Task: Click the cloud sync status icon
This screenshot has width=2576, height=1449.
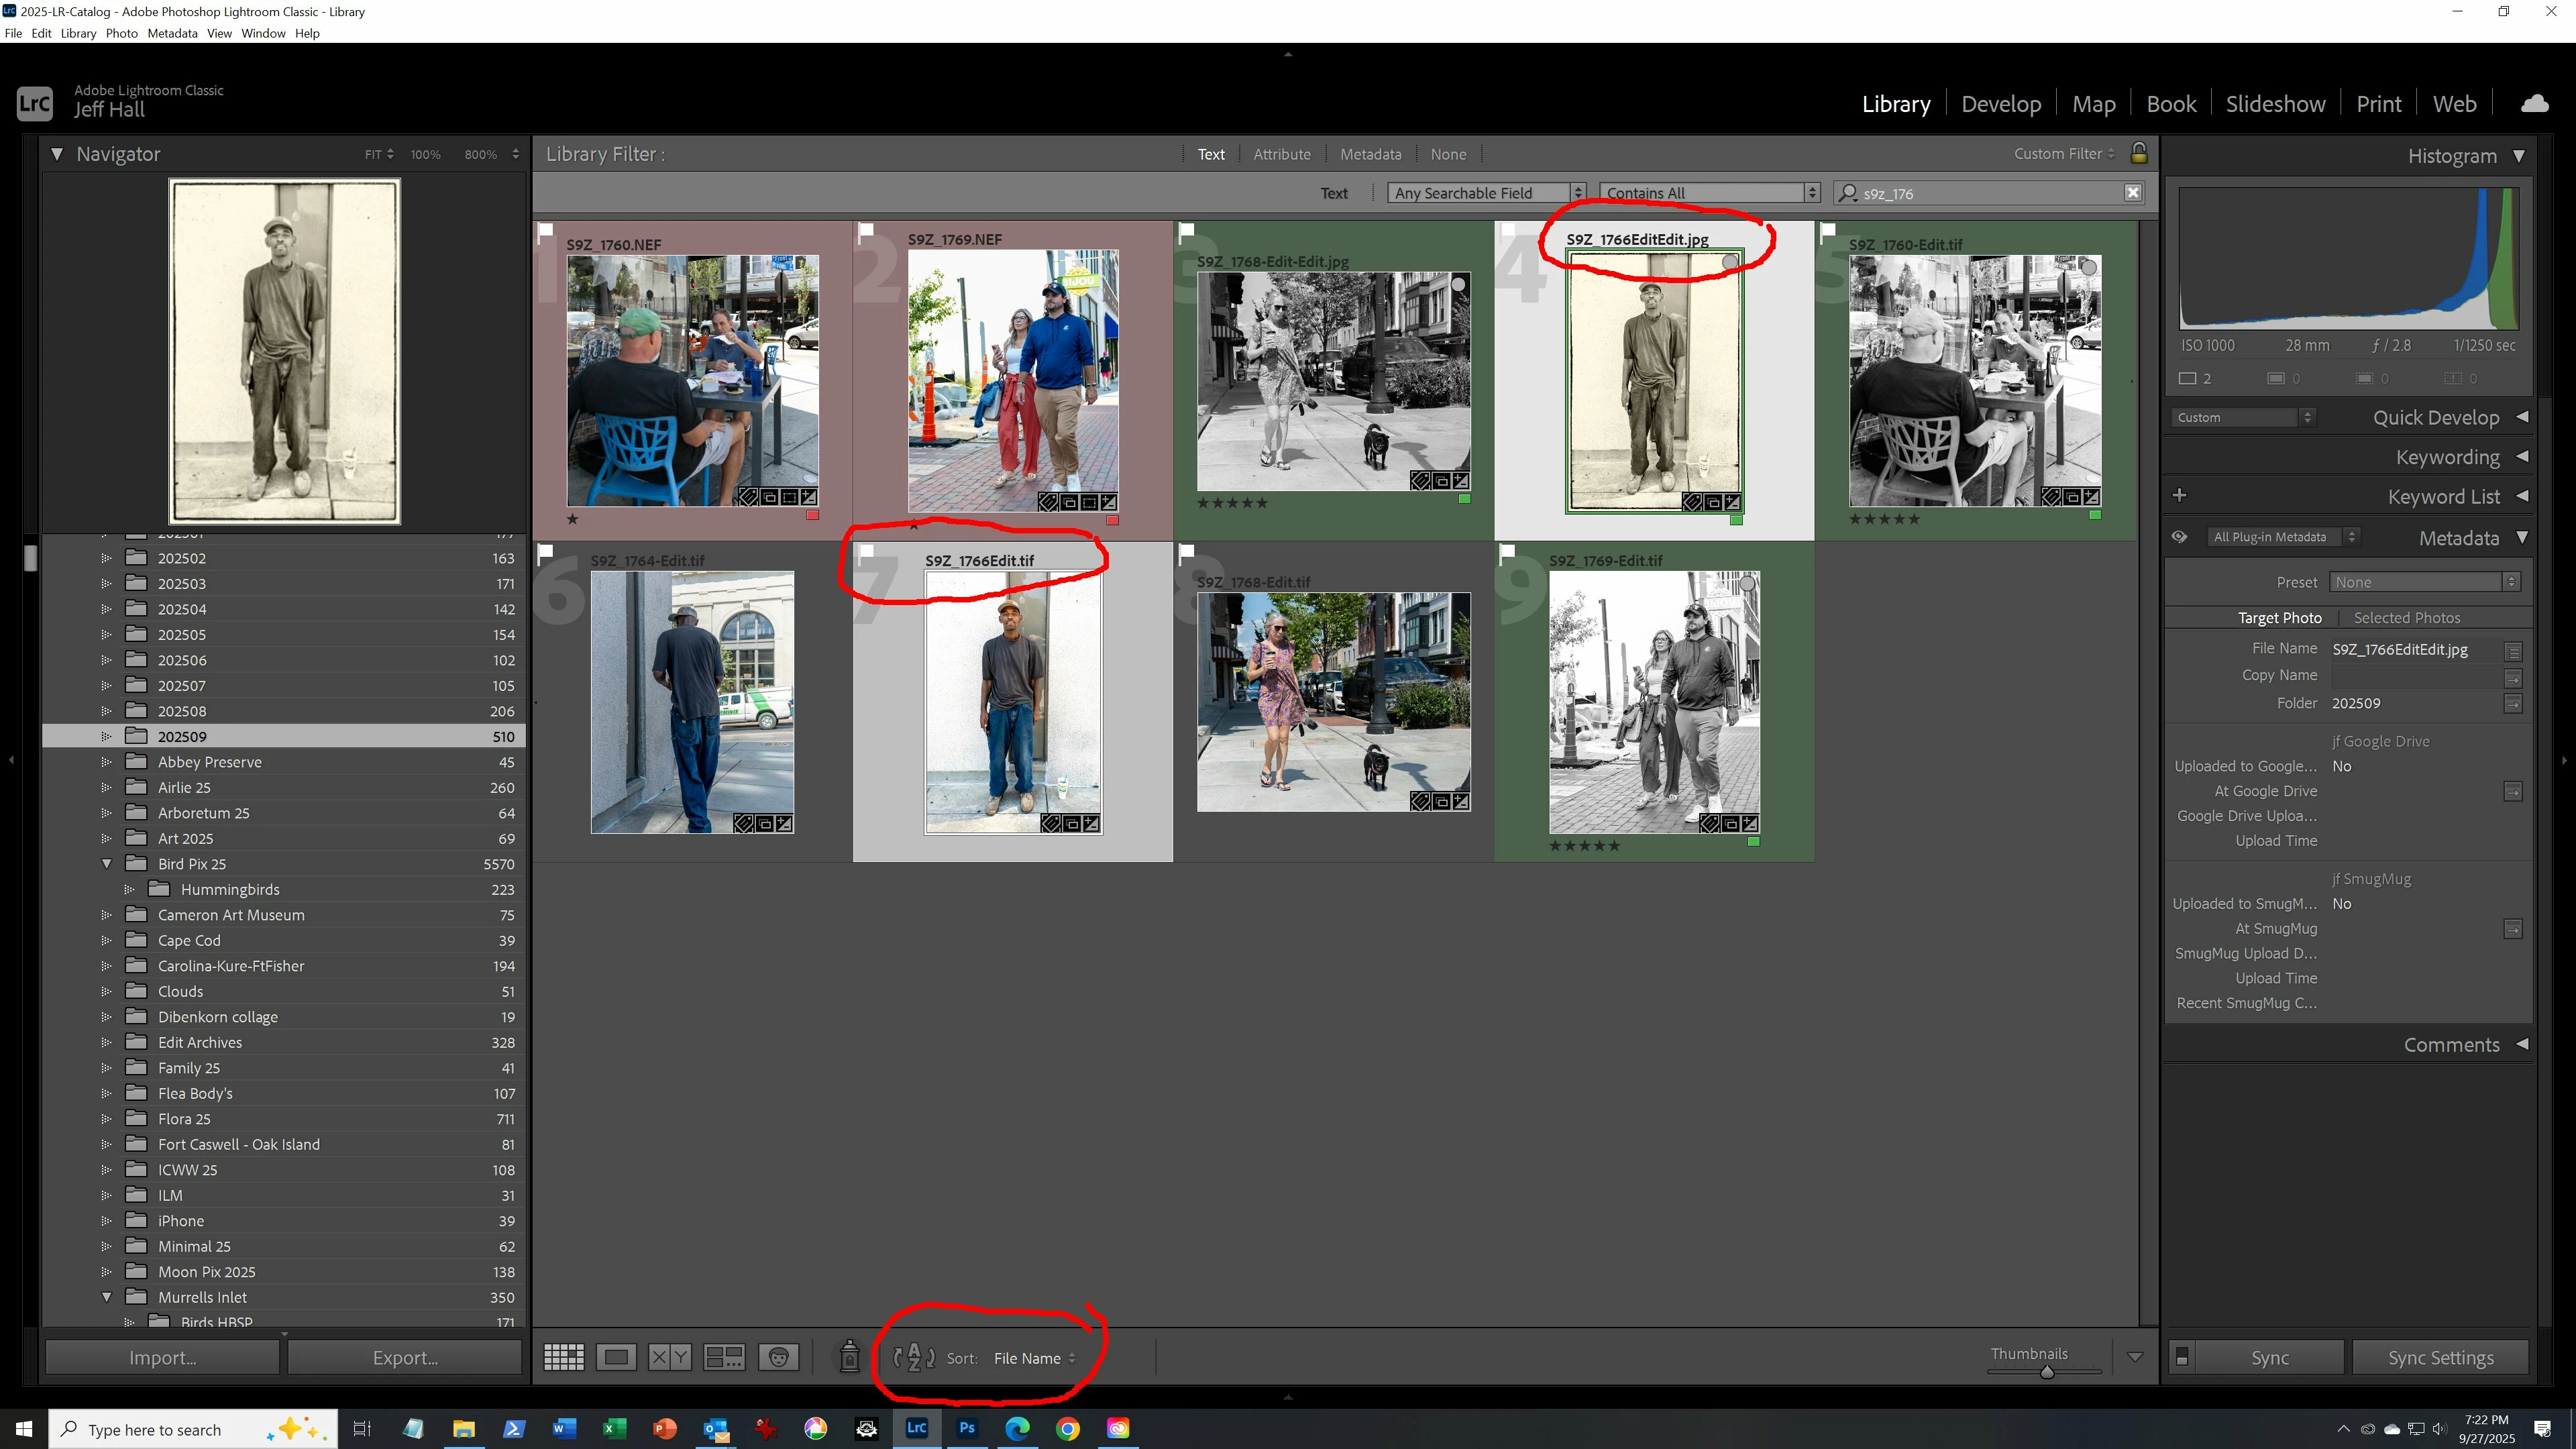Action: 2534,104
